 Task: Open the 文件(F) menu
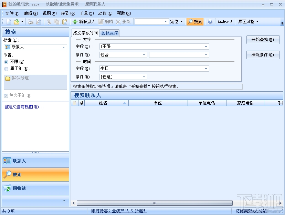pyautogui.click(x=12, y=13)
